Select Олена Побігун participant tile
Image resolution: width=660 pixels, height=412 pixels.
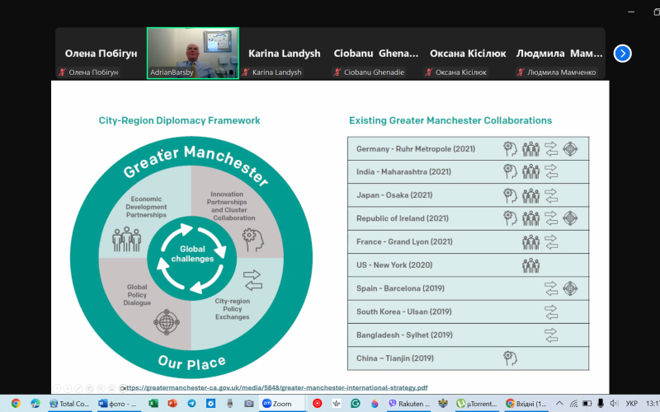(101, 54)
